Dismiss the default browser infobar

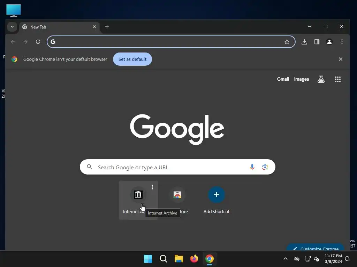point(341,59)
